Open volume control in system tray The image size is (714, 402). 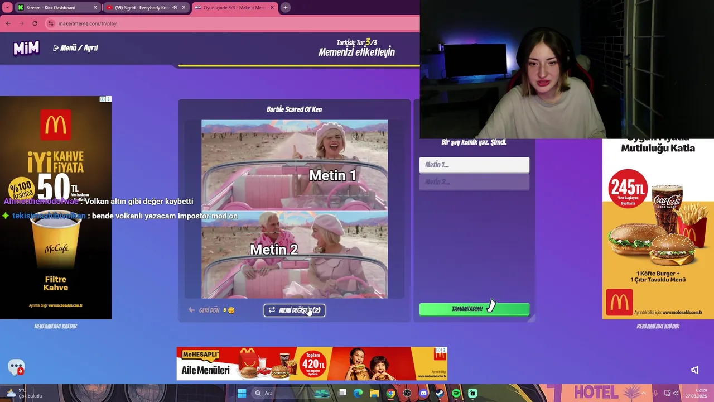(x=676, y=393)
